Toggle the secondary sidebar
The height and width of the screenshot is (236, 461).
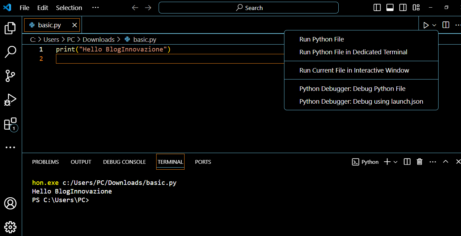pyautogui.click(x=403, y=7)
